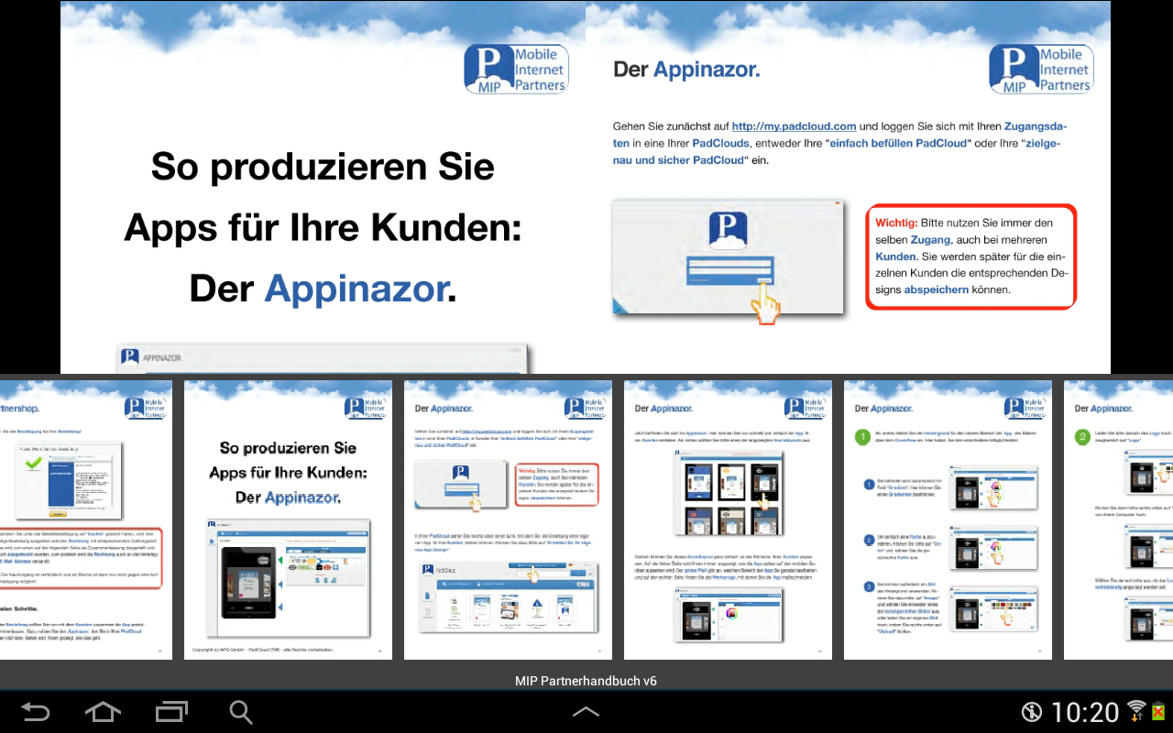Open the step 2 Logo thumbnail
1173x733 pixels.
[x=1118, y=520]
